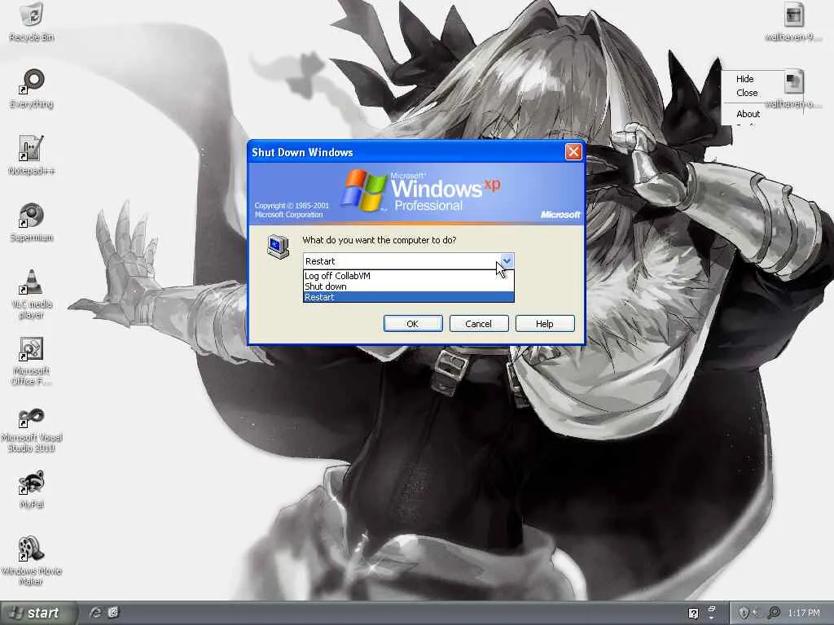The image size is (834, 625).
Task: Close the Shut Down Windows dialog
Action: click(573, 152)
